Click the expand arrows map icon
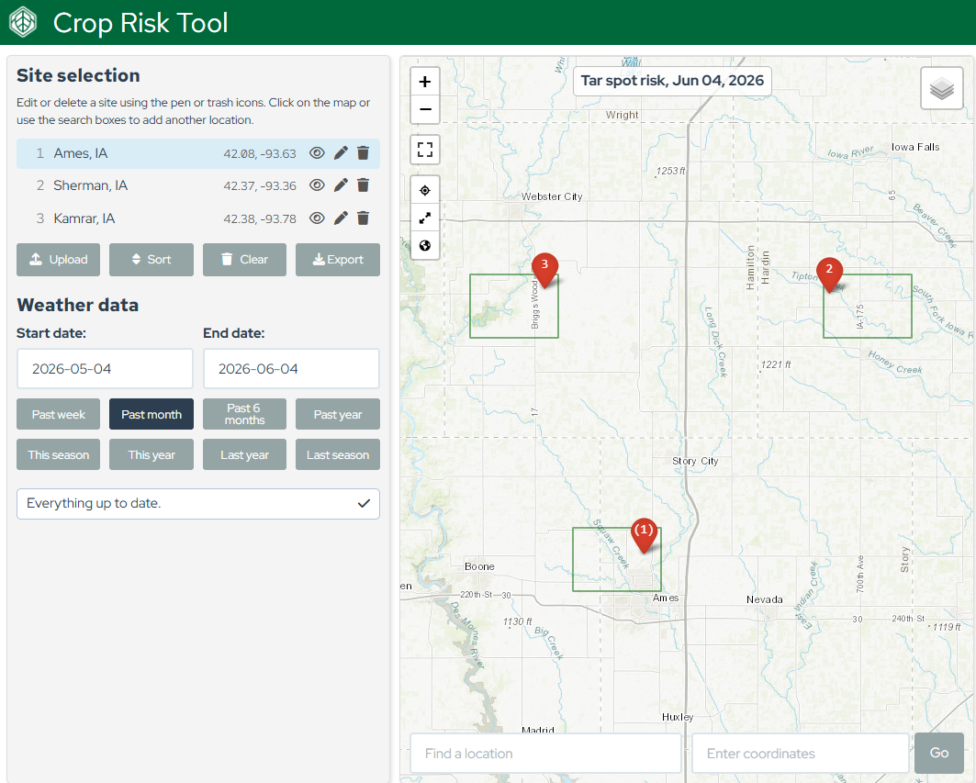The image size is (976, 783). (425, 218)
